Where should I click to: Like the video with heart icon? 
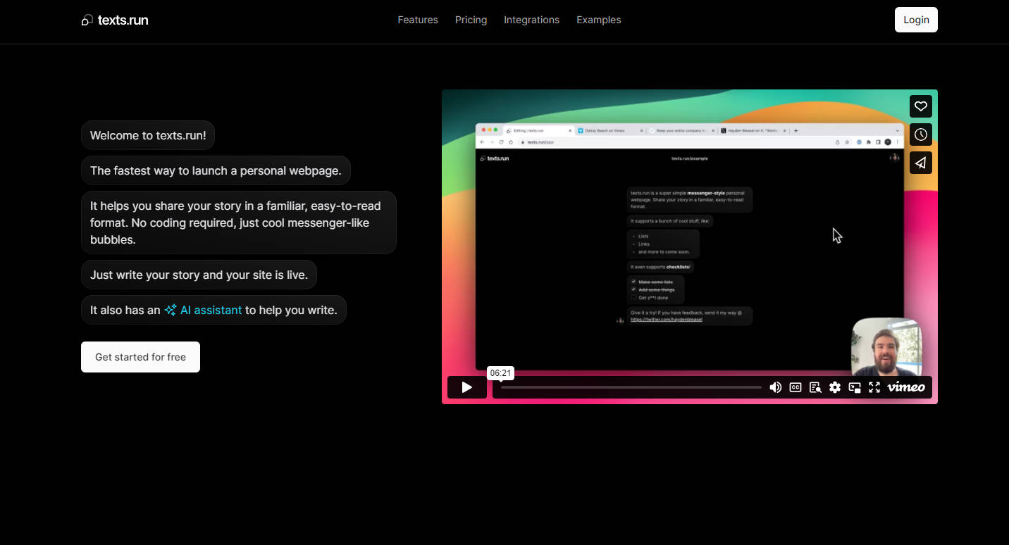(920, 106)
